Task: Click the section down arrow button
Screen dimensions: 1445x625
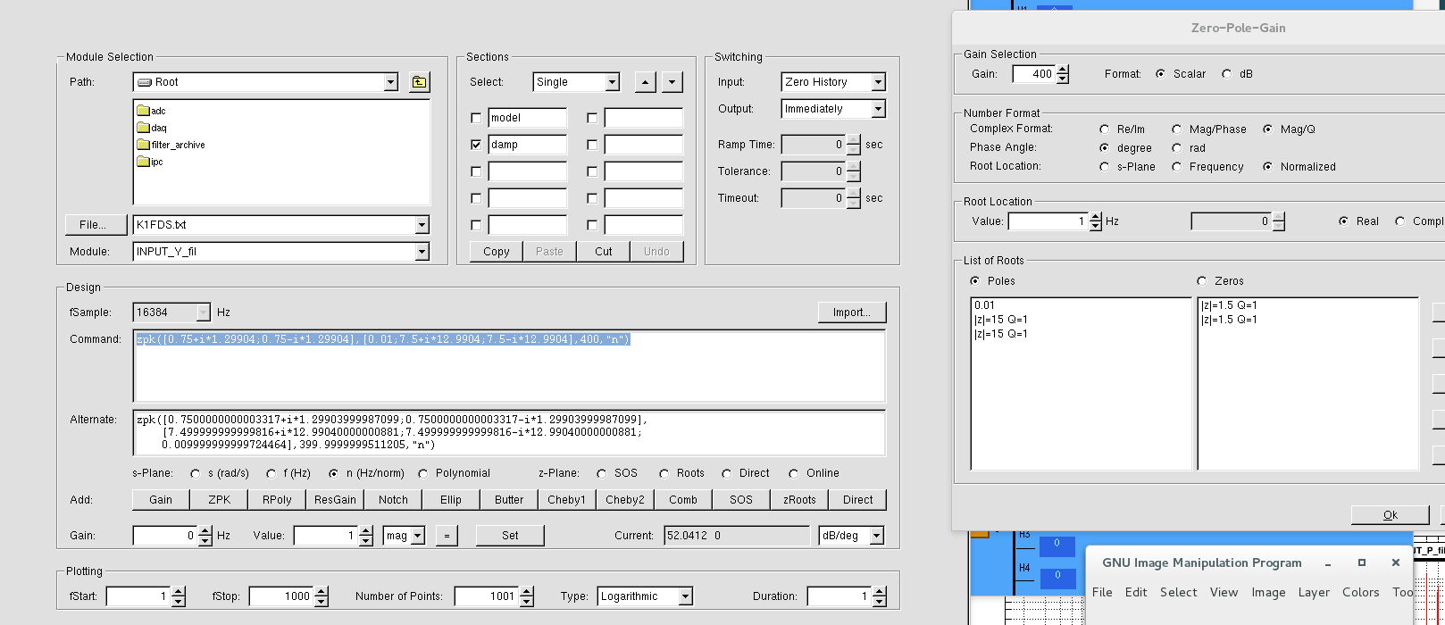Action: click(672, 82)
